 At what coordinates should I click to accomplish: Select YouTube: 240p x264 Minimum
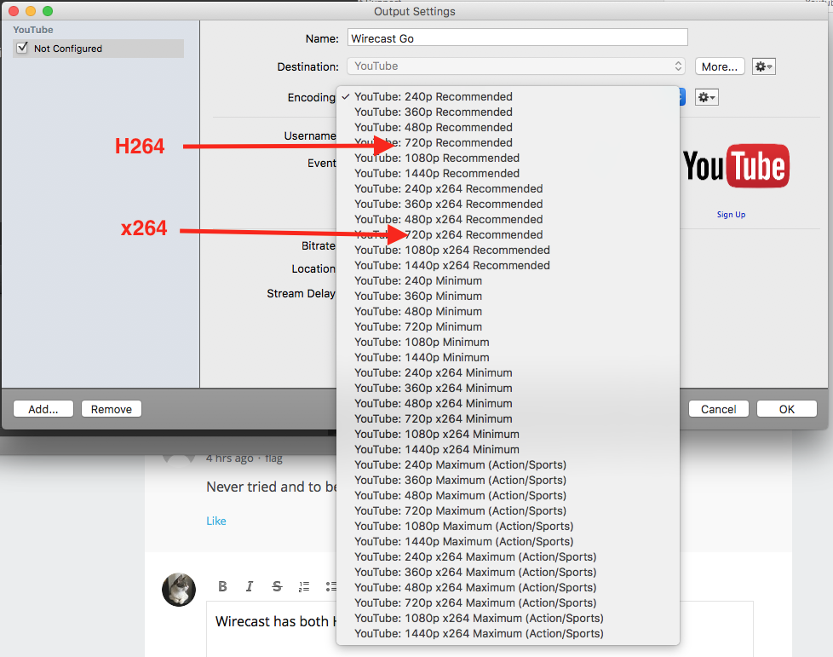[508, 373]
